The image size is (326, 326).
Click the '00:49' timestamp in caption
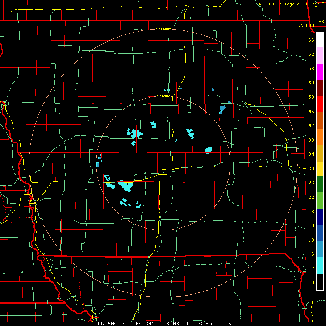pyautogui.click(x=224, y=323)
